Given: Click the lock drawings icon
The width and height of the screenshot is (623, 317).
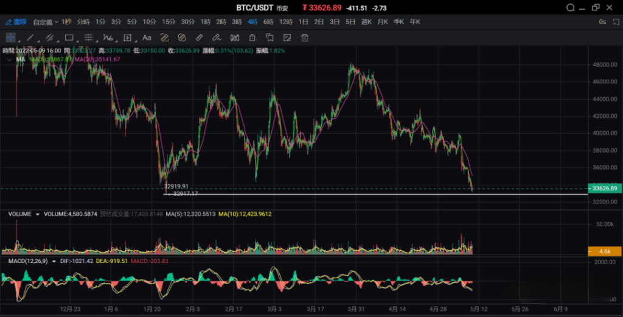Looking at the screenshot, I should tap(252, 38).
